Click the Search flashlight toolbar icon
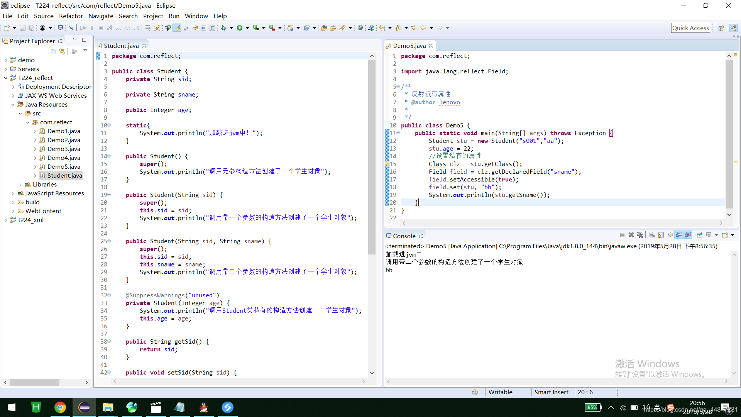The height and width of the screenshot is (417, 741). coord(342,28)
